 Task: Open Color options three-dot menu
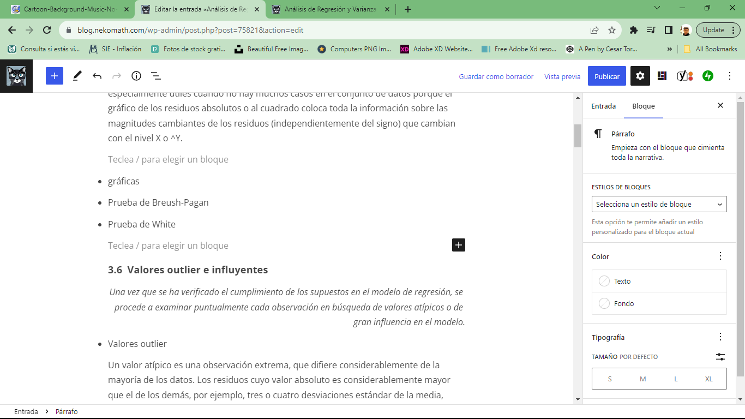tap(720, 256)
